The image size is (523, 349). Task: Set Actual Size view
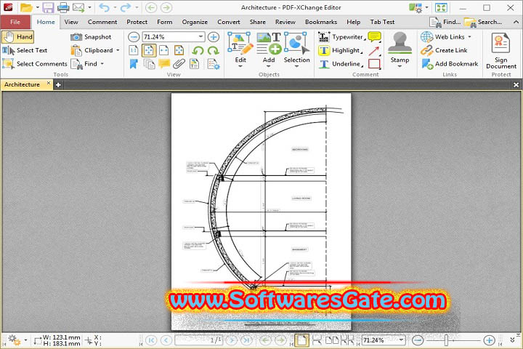134,50
